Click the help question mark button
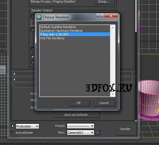Image resolution: width=159 pixels, height=145 pixels. tap(100, 16)
